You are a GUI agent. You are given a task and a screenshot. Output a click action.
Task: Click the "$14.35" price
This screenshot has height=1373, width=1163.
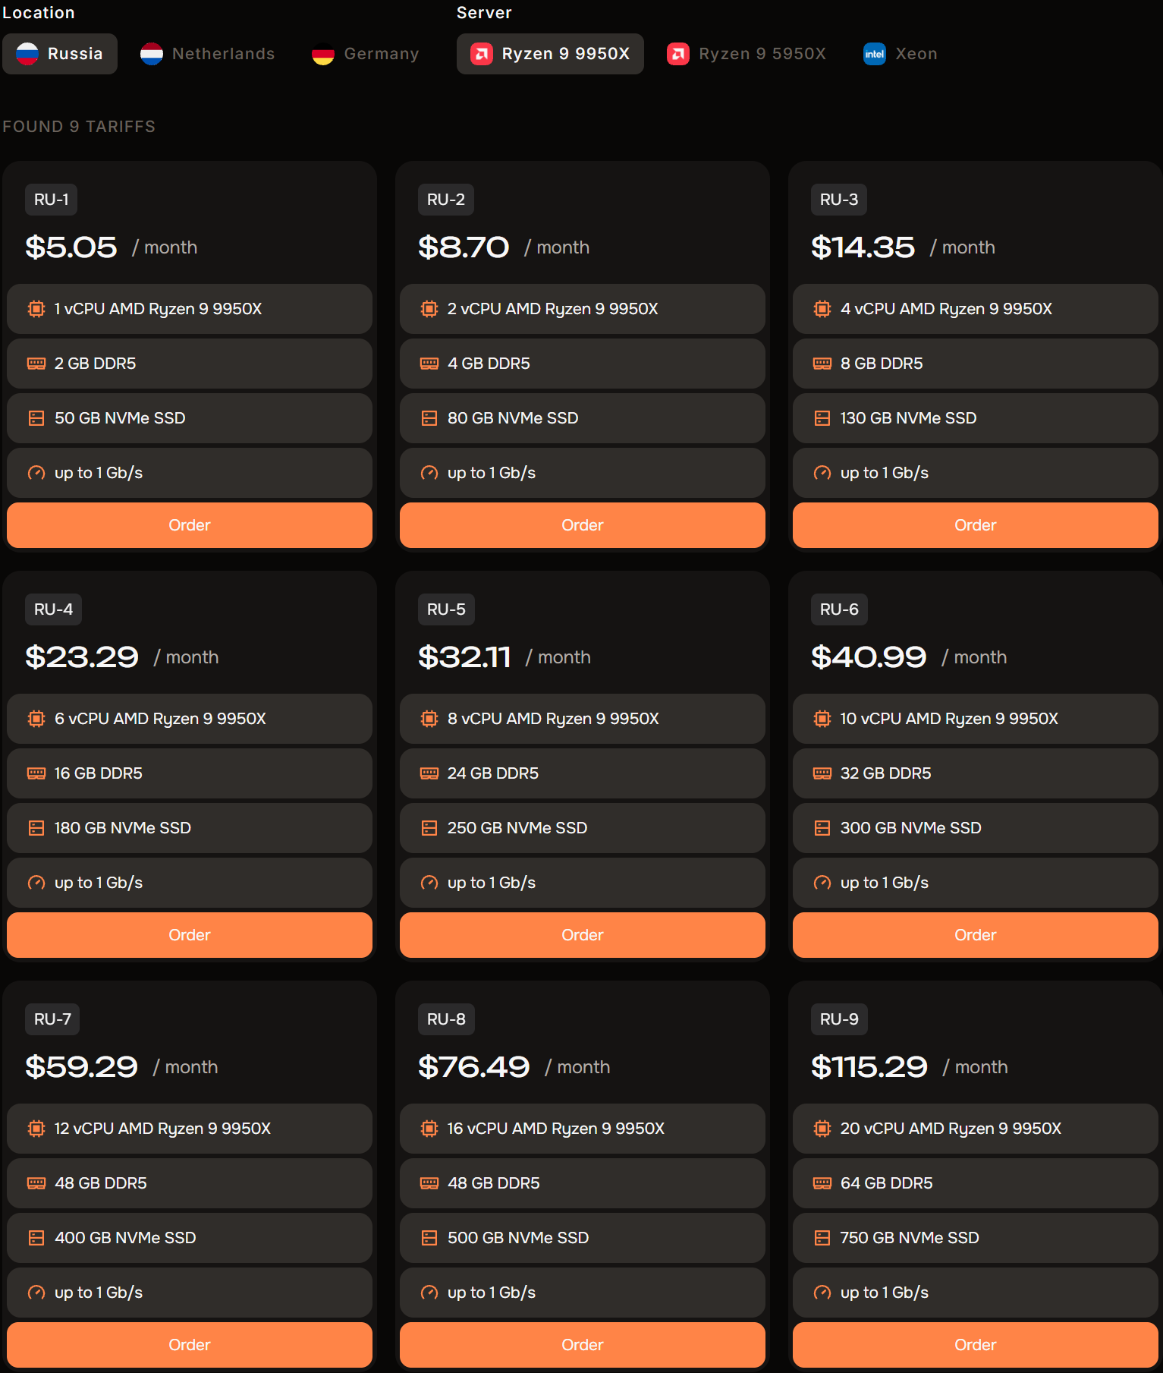point(863,247)
